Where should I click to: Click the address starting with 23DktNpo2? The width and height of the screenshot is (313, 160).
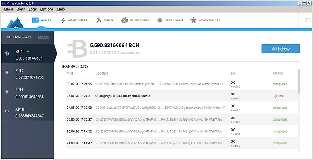pyautogui.click(x=160, y=108)
